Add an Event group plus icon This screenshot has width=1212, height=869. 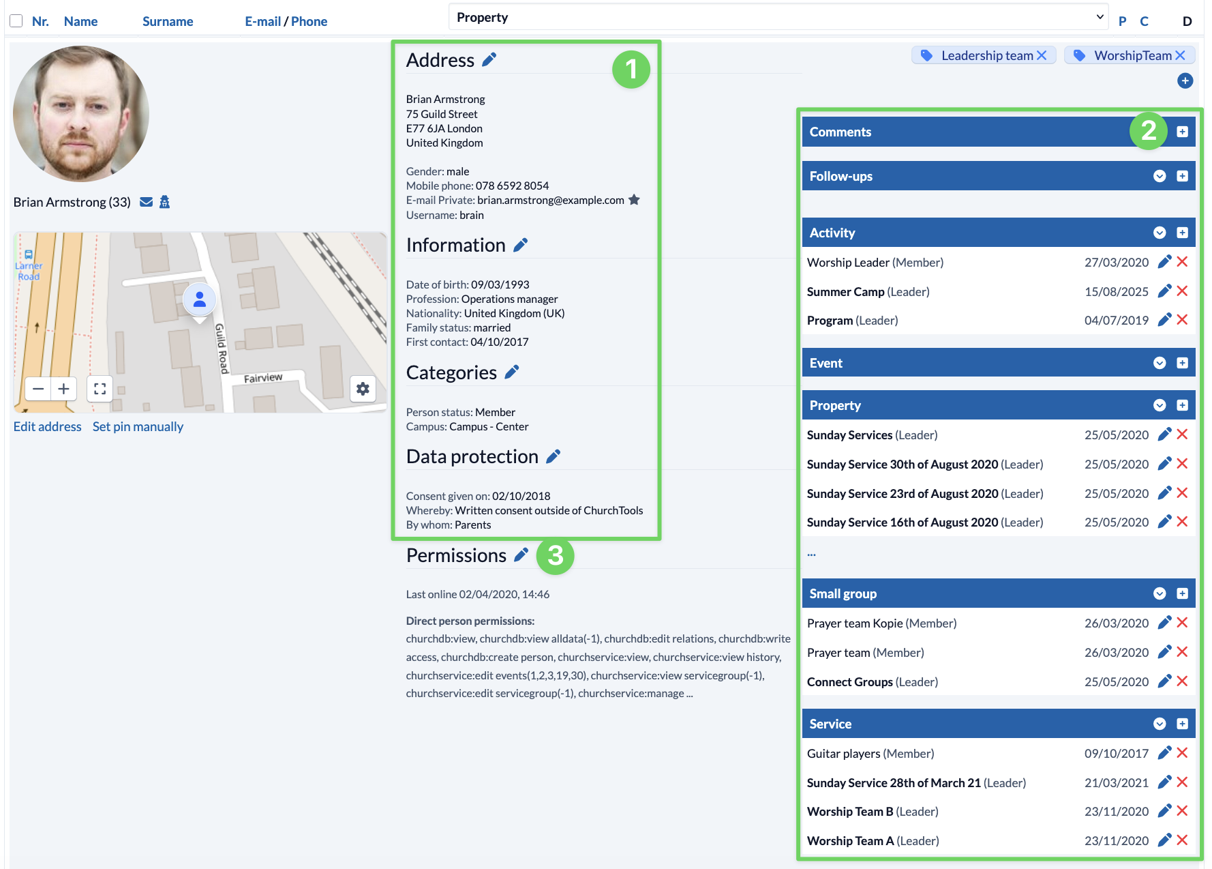pos(1183,363)
